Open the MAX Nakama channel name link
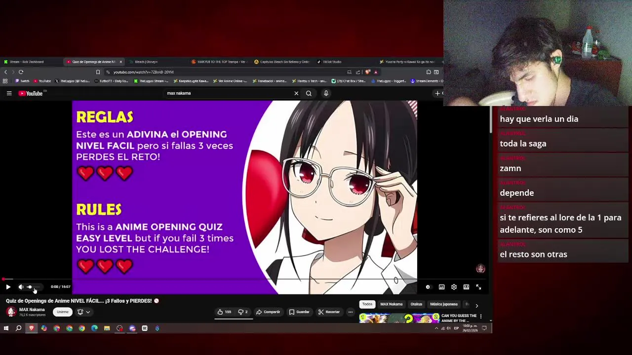The image size is (632, 355). pos(32,310)
